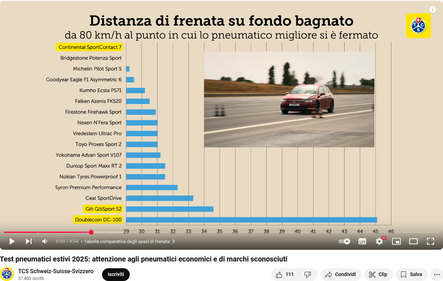This screenshot has height=281, width=443.
Task: Toggle the autoplay switch
Action: coord(344,241)
